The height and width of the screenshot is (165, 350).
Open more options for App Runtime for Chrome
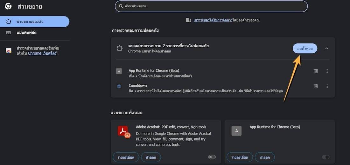tap(327, 71)
